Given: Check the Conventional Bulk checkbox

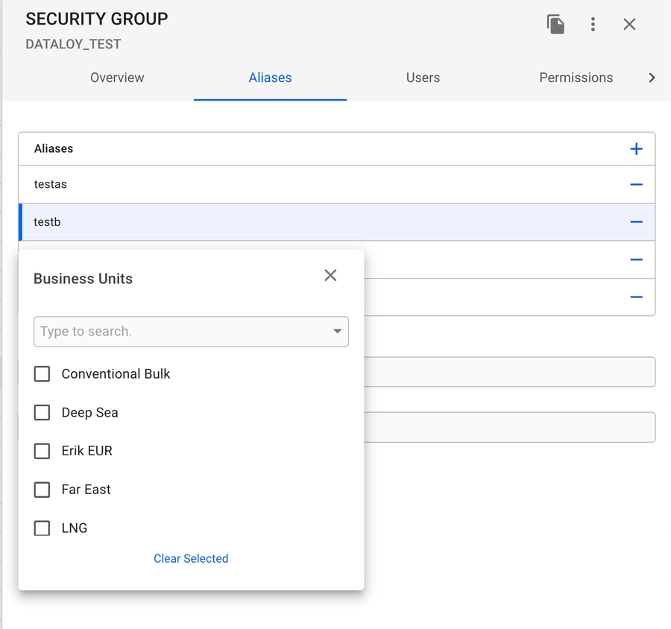Looking at the screenshot, I should point(42,374).
